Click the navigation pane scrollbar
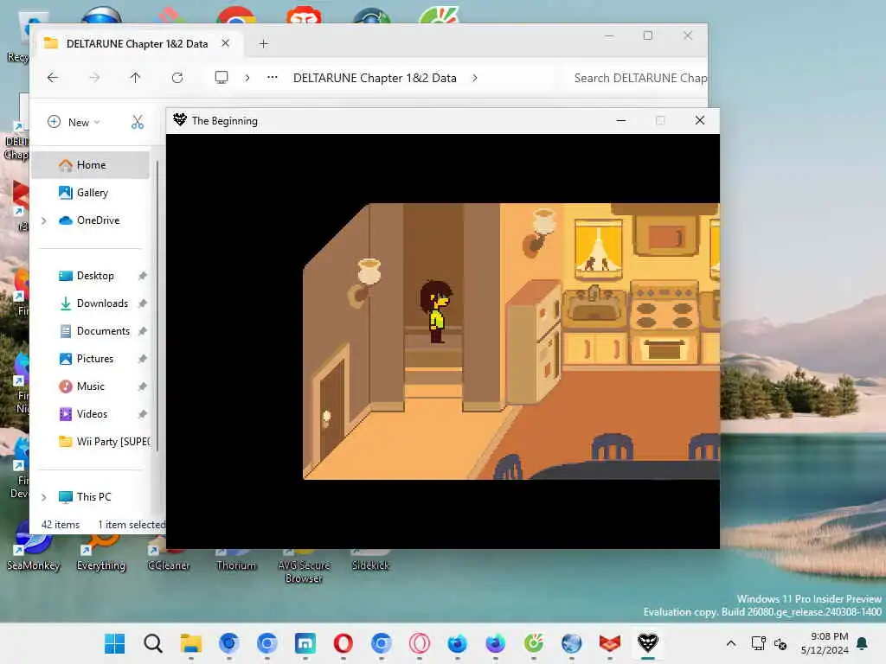 (157, 305)
